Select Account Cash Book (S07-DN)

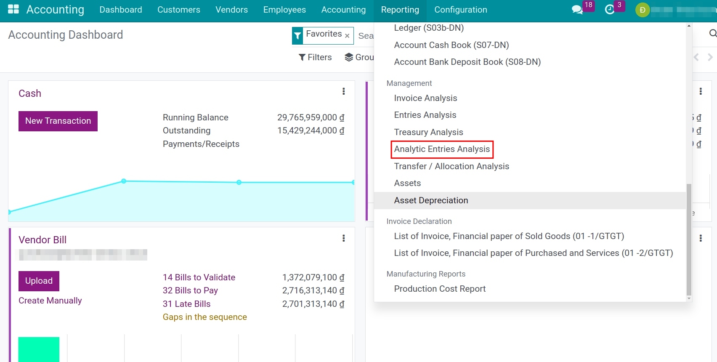451,45
